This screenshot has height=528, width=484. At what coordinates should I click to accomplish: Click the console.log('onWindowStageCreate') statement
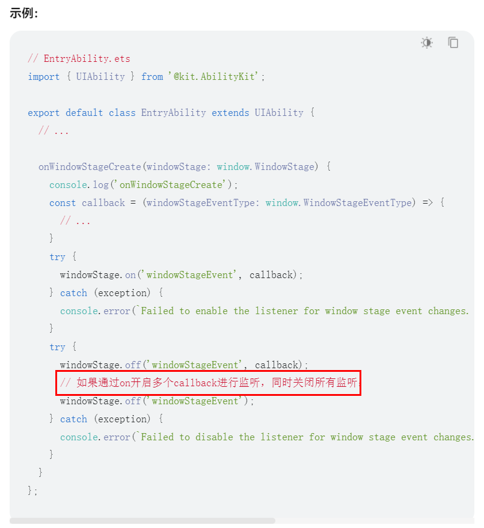click(x=144, y=185)
